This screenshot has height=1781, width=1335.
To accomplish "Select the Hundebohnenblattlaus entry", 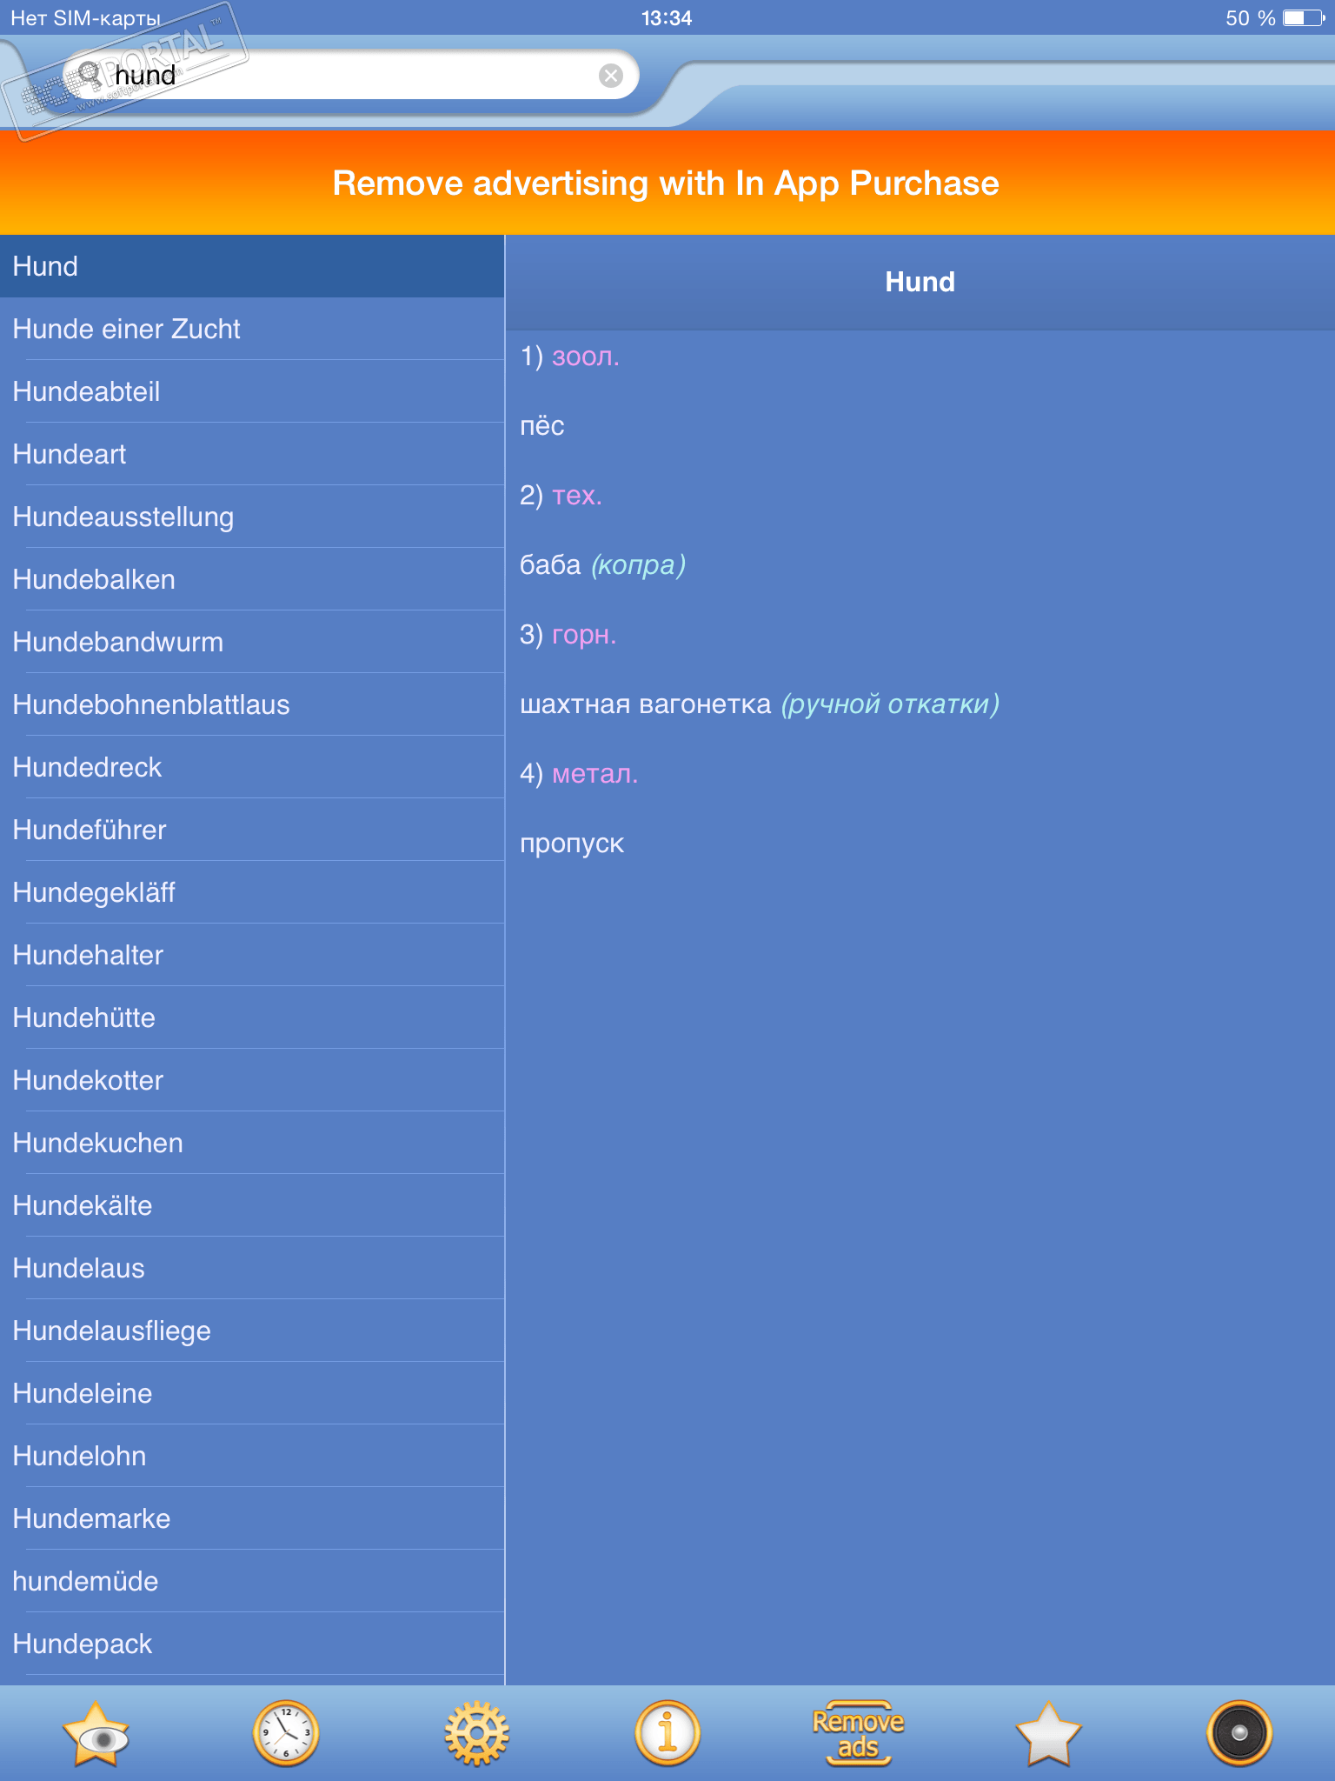I will [252, 704].
